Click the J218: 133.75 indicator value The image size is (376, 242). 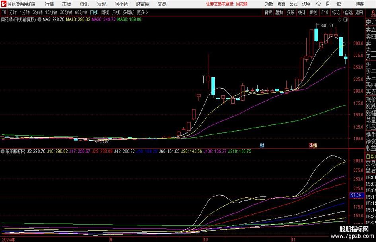(240, 151)
